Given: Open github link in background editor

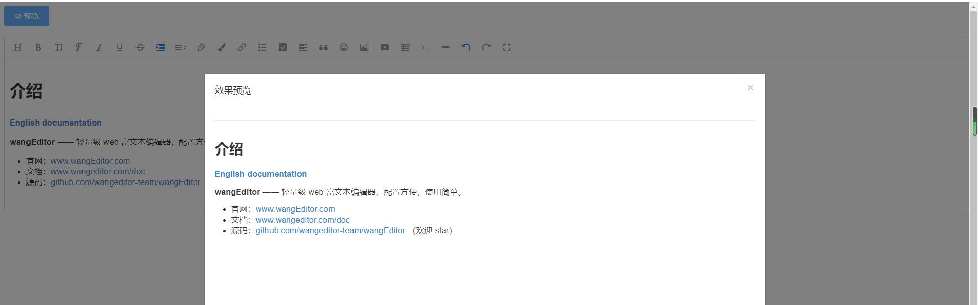Looking at the screenshot, I should [125, 182].
